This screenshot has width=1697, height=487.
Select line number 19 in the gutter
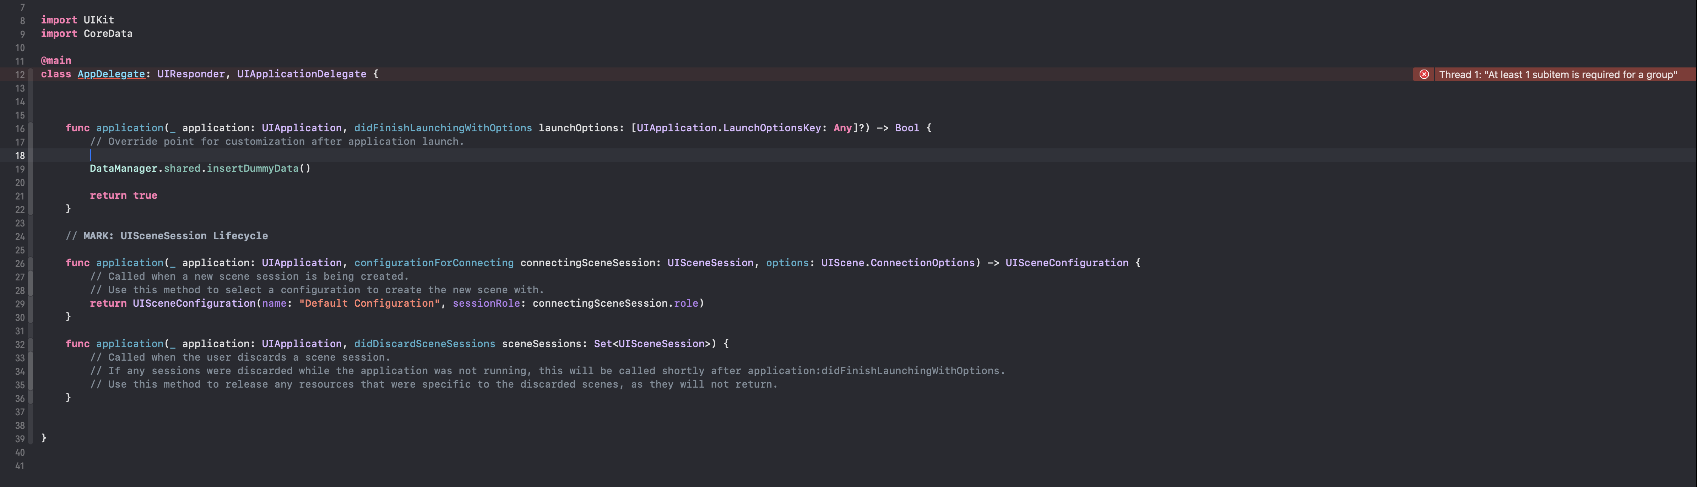pyautogui.click(x=20, y=169)
